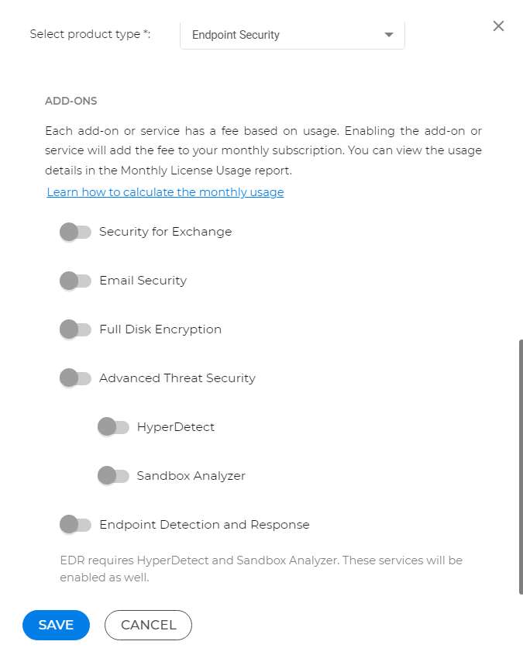
Task: Toggle the Email Security switch on
Action: pos(75,281)
